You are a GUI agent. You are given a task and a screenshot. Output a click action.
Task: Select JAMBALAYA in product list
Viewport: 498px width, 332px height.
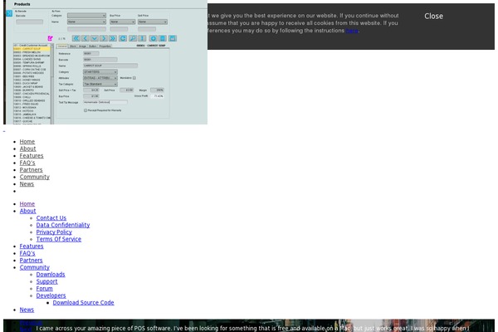click(32, 115)
